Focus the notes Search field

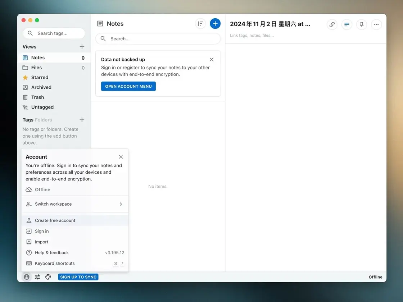(x=158, y=38)
